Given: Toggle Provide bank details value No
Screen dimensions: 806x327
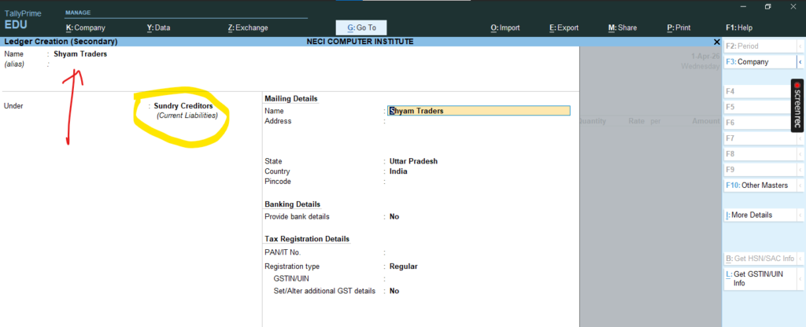Looking at the screenshot, I should pyautogui.click(x=394, y=217).
